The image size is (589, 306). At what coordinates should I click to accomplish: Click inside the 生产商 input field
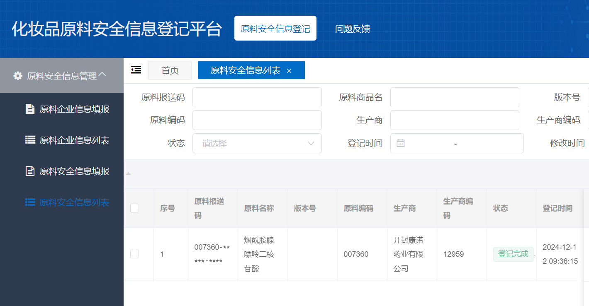455,120
